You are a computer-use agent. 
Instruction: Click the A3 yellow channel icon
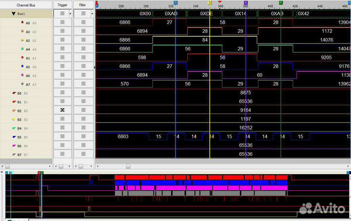[22, 40]
